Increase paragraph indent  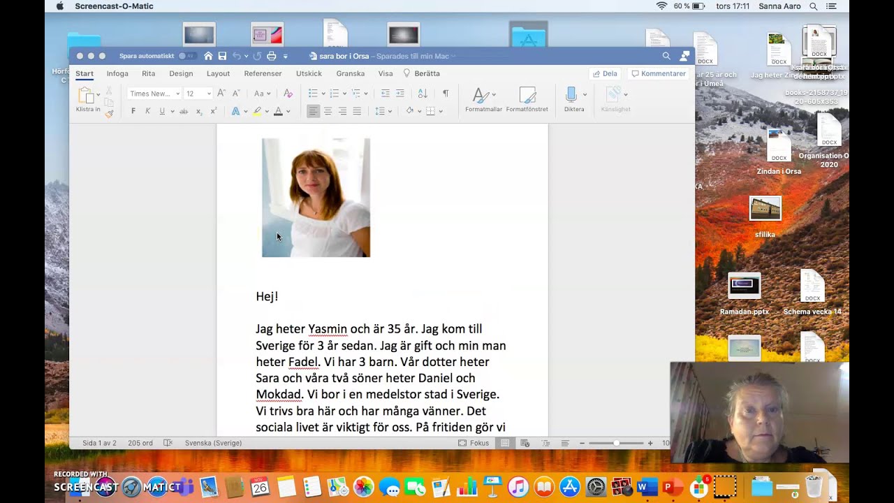400,93
